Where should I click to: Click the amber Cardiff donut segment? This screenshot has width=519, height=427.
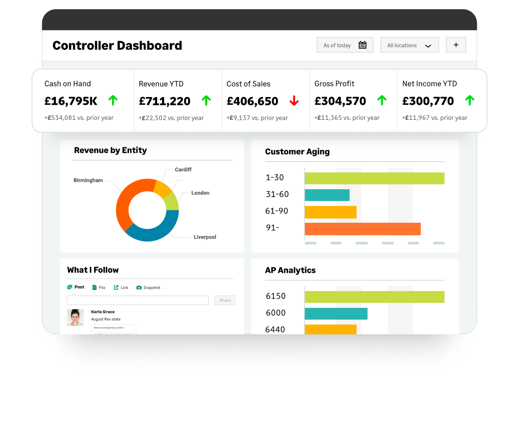[x=163, y=189]
